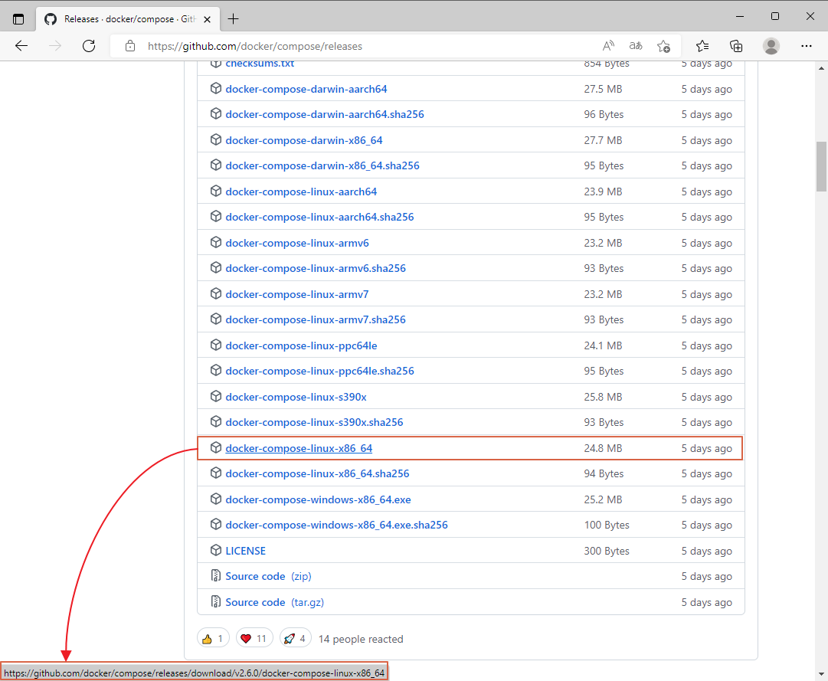Download docker-compose-linux-armv7
The width and height of the screenshot is (828, 681).
297,294
